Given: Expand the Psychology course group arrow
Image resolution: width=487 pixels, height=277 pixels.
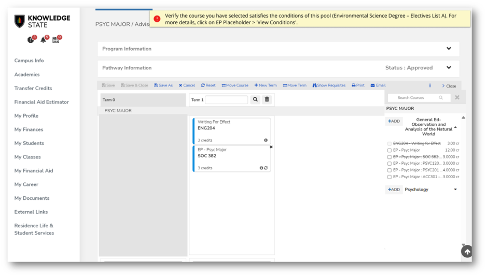Looking at the screenshot, I should coord(455,189).
